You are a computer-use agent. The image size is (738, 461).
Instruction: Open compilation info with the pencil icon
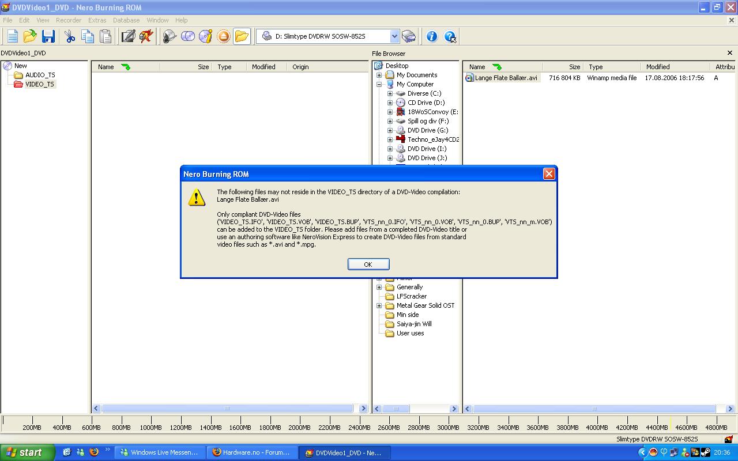(128, 36)
